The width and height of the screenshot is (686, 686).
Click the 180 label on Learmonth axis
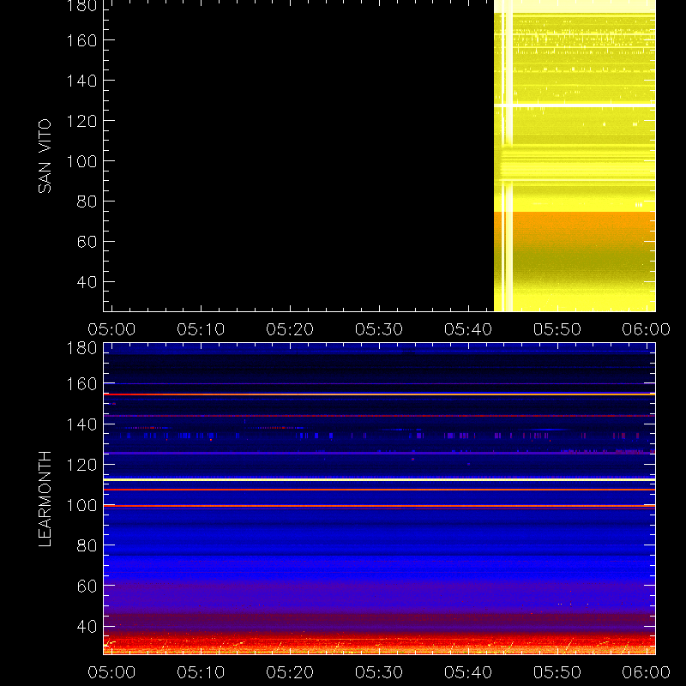[x=81, y=348]
